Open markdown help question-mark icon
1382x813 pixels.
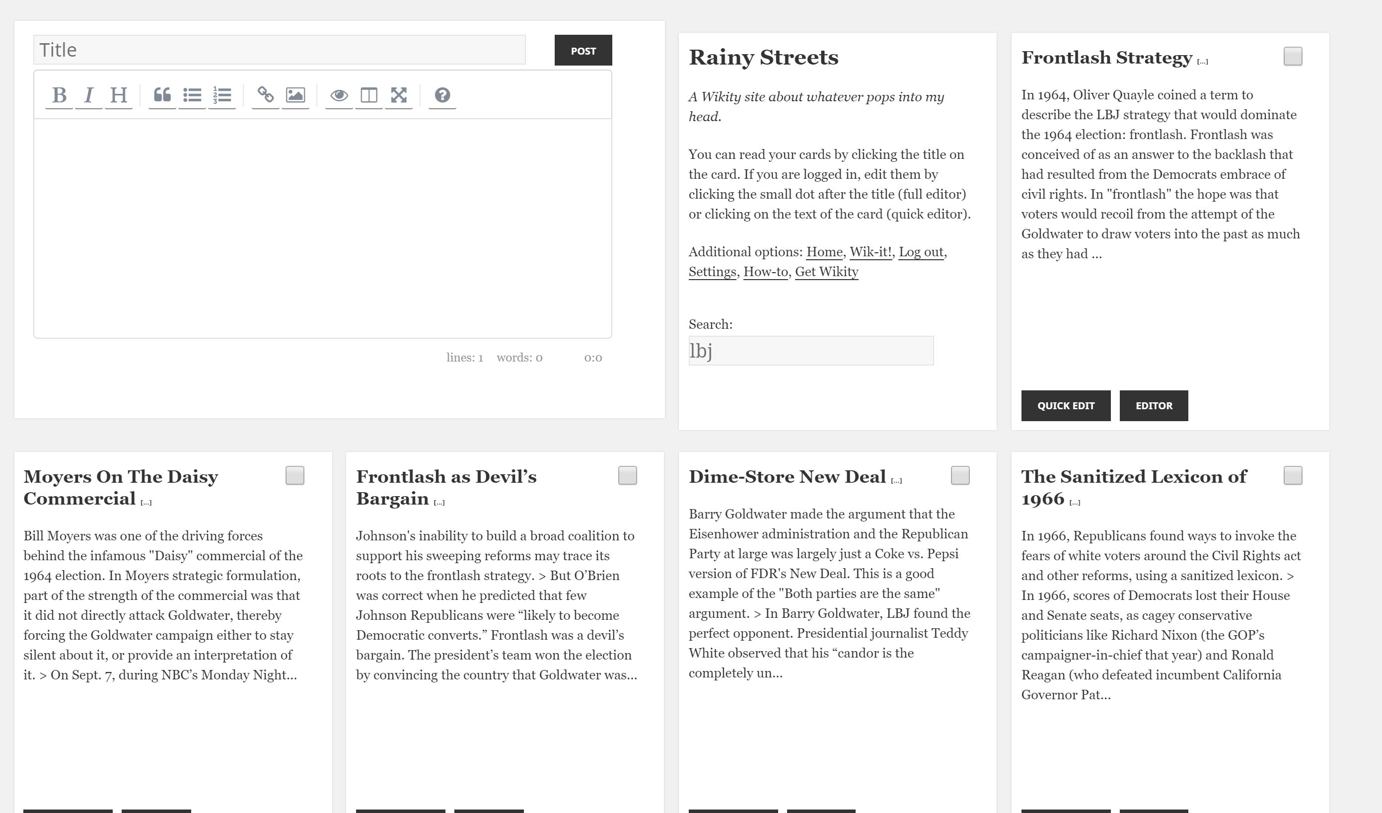pos(442,95)
